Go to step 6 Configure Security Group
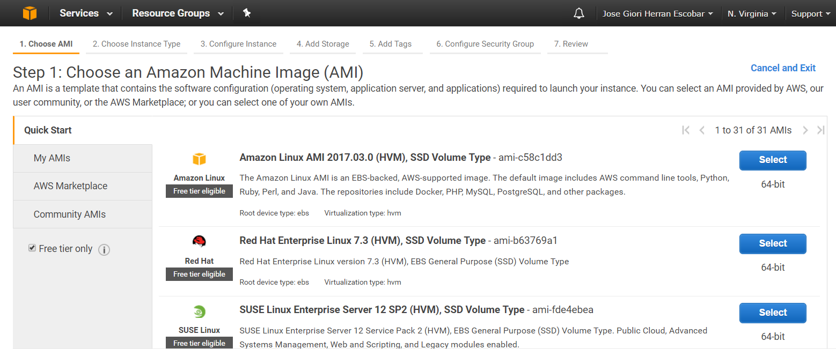This screenshot has height=349, width=836. pos(485,44)
